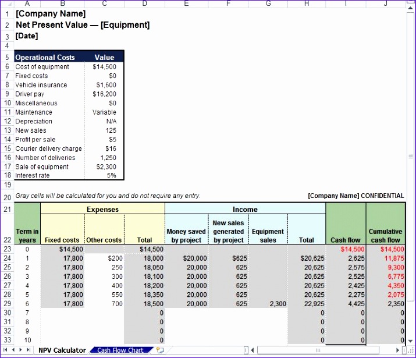416x358 pixels.
Task: Select Other costs cell $200 in year 1
Action: point(104,258)
